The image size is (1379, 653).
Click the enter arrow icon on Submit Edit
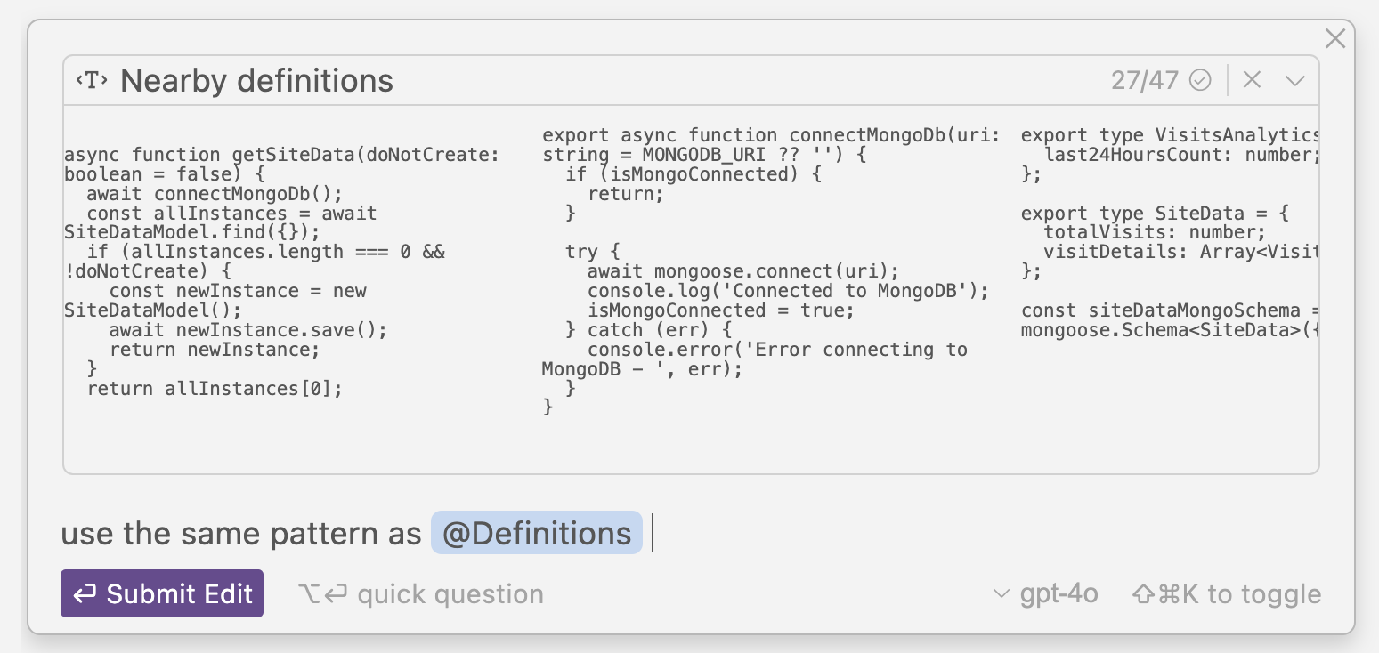coord(85,594)
